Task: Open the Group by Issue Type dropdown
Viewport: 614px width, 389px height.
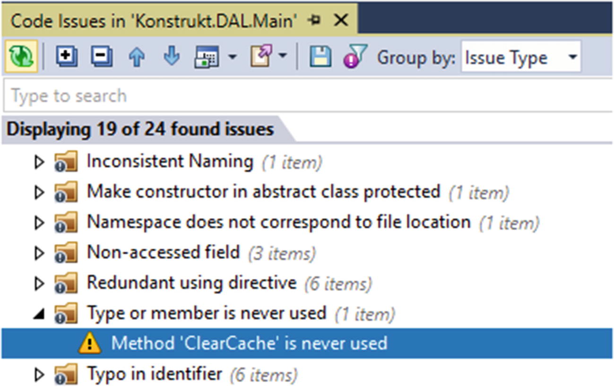Action: [521, 57]
